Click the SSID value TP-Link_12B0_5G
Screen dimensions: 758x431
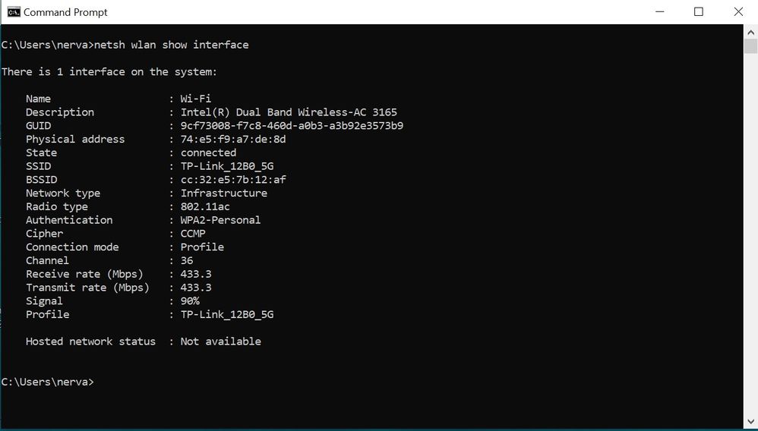click(x=227, y=166)
